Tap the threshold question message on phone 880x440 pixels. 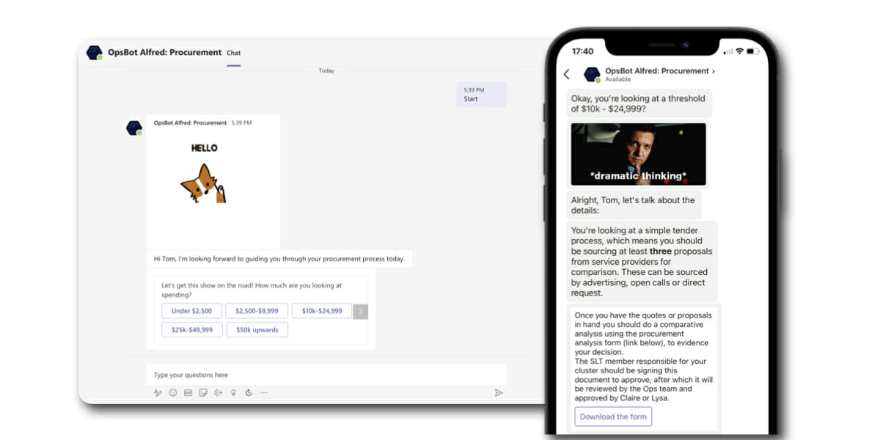[639, 103]
